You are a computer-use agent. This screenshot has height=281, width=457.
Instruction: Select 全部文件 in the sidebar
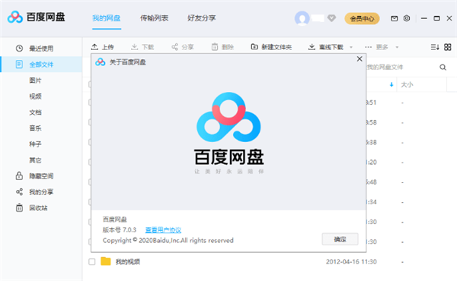(41, 65)
